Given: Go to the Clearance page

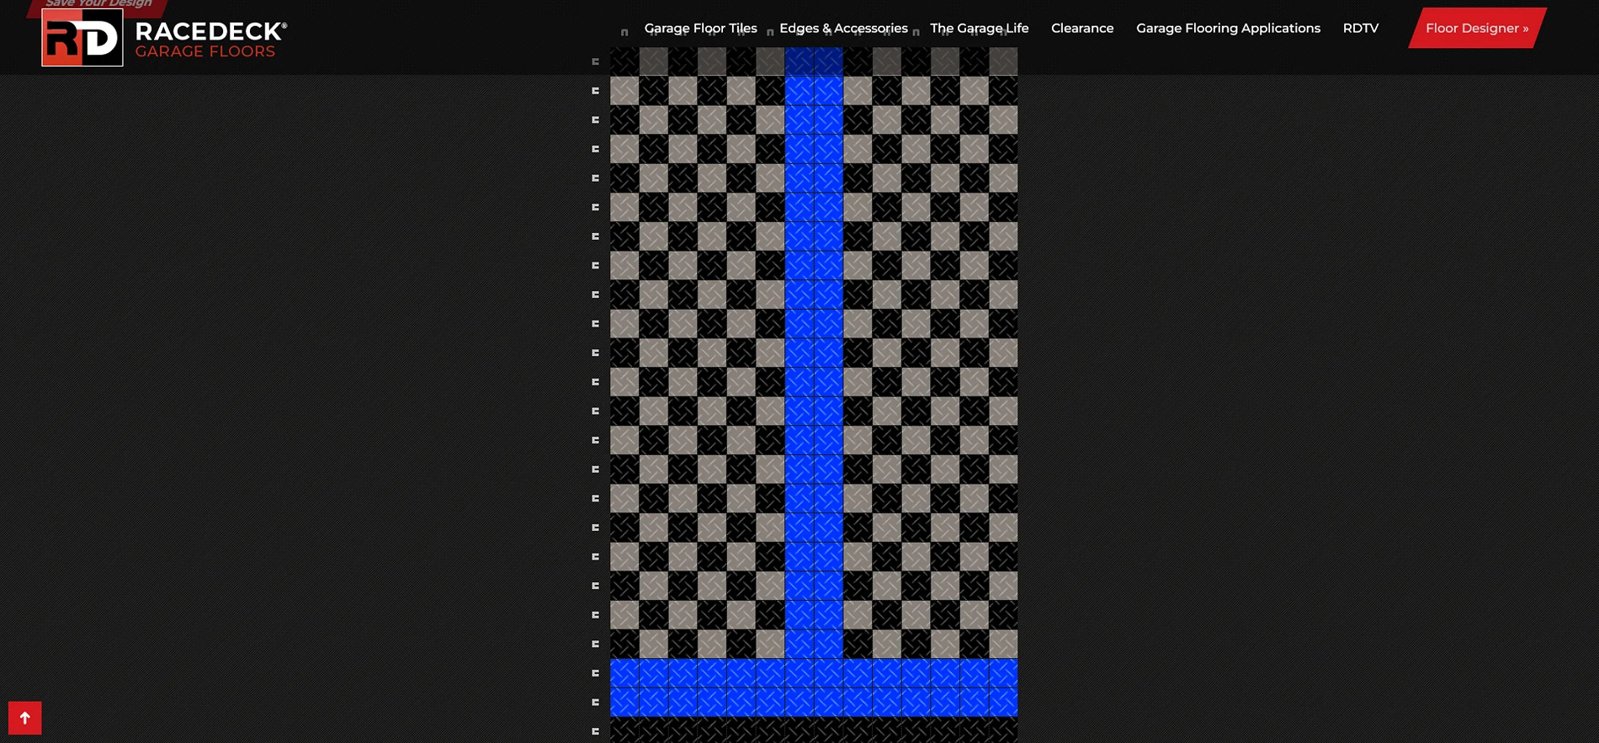Looking at the screenshot, I should click(x=1082, y=29).
